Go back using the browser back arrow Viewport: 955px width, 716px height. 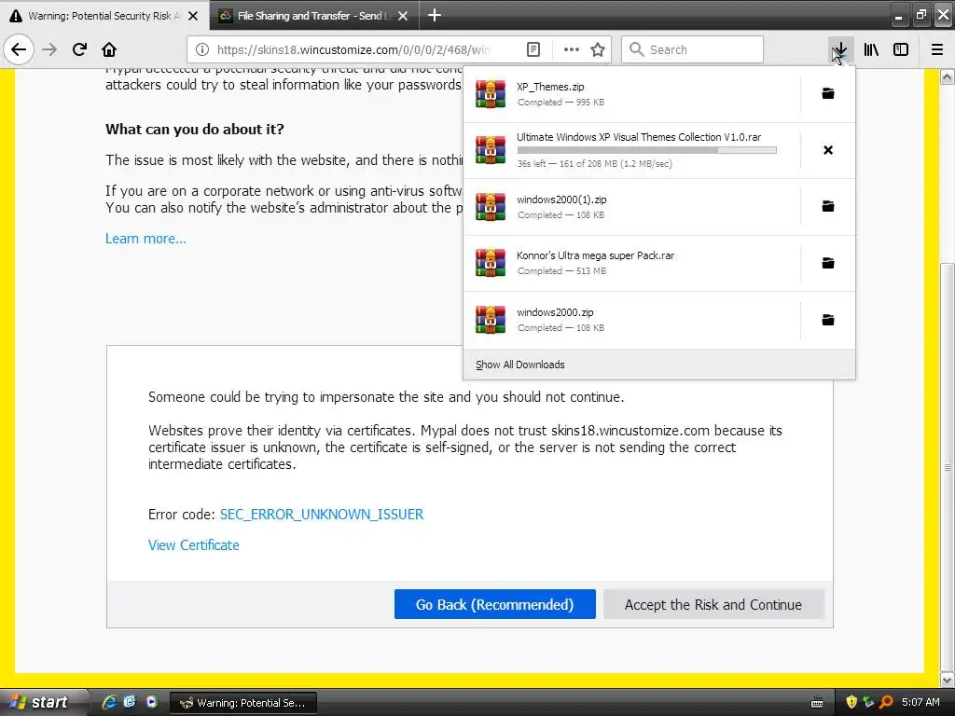(x=19, y=49)
